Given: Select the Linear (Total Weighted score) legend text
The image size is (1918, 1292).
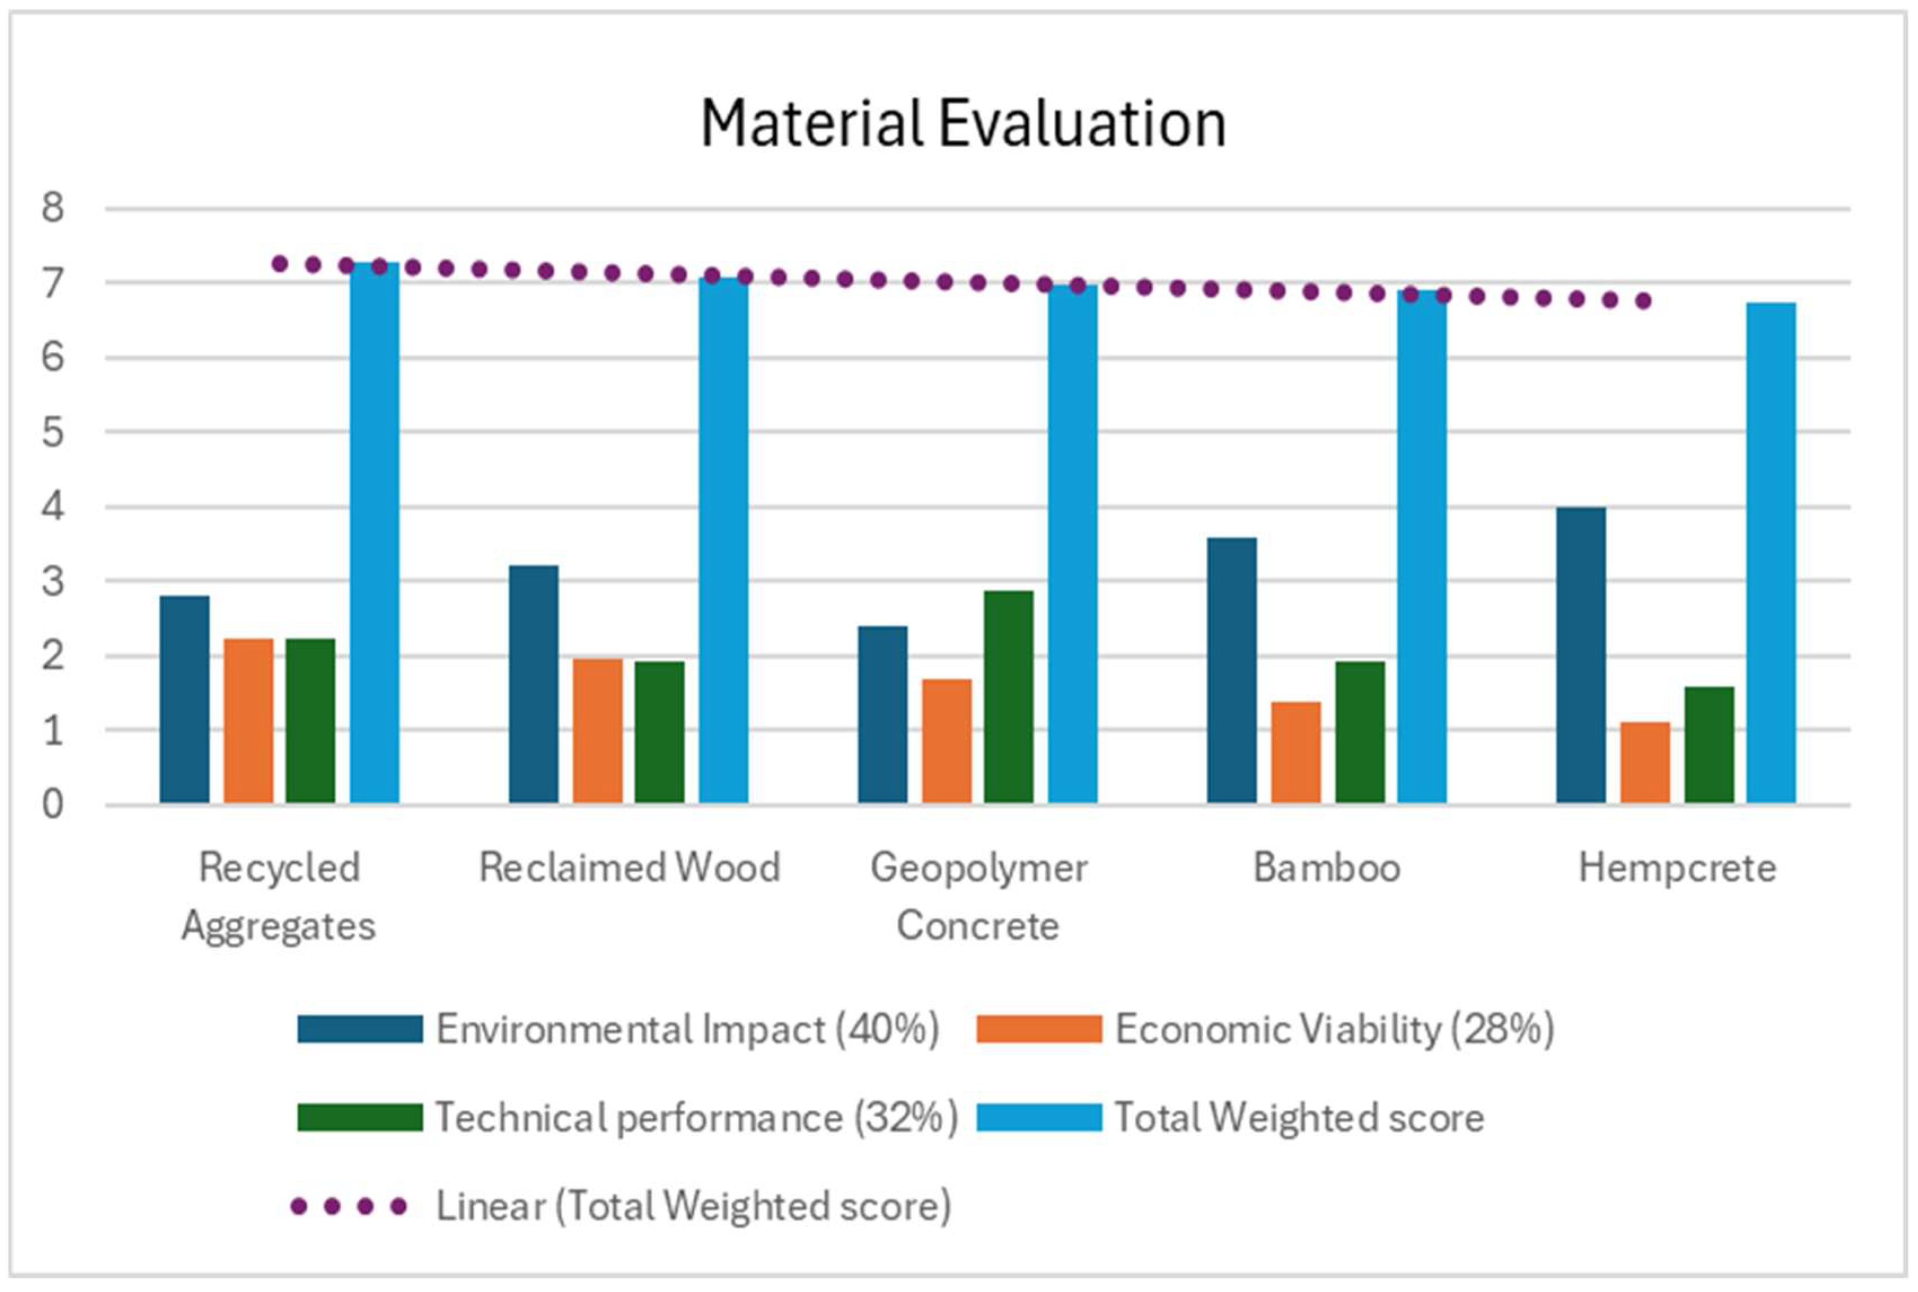Looking at the screenshot, I should (x=693, y=1207).
